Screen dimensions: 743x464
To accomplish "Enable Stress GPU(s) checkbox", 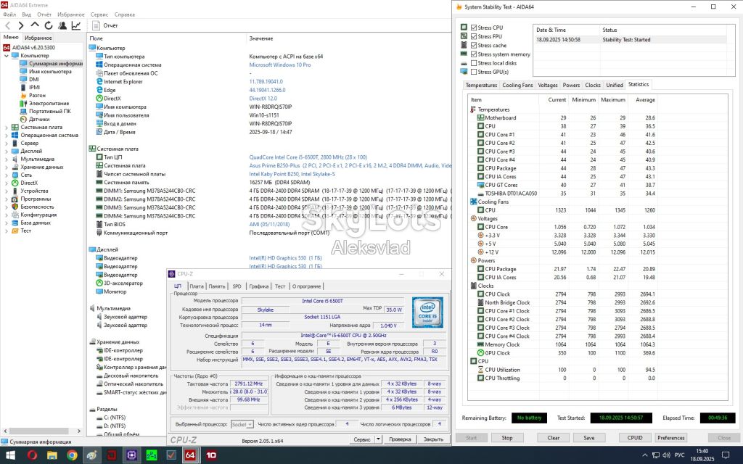I will [474, 72].
